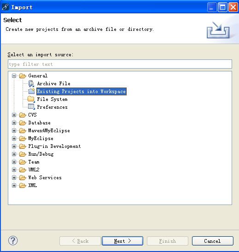The width and height of the screenshot is (239, 252).
Task: Expand the Run/Debug node
Action: pos(14,154)
